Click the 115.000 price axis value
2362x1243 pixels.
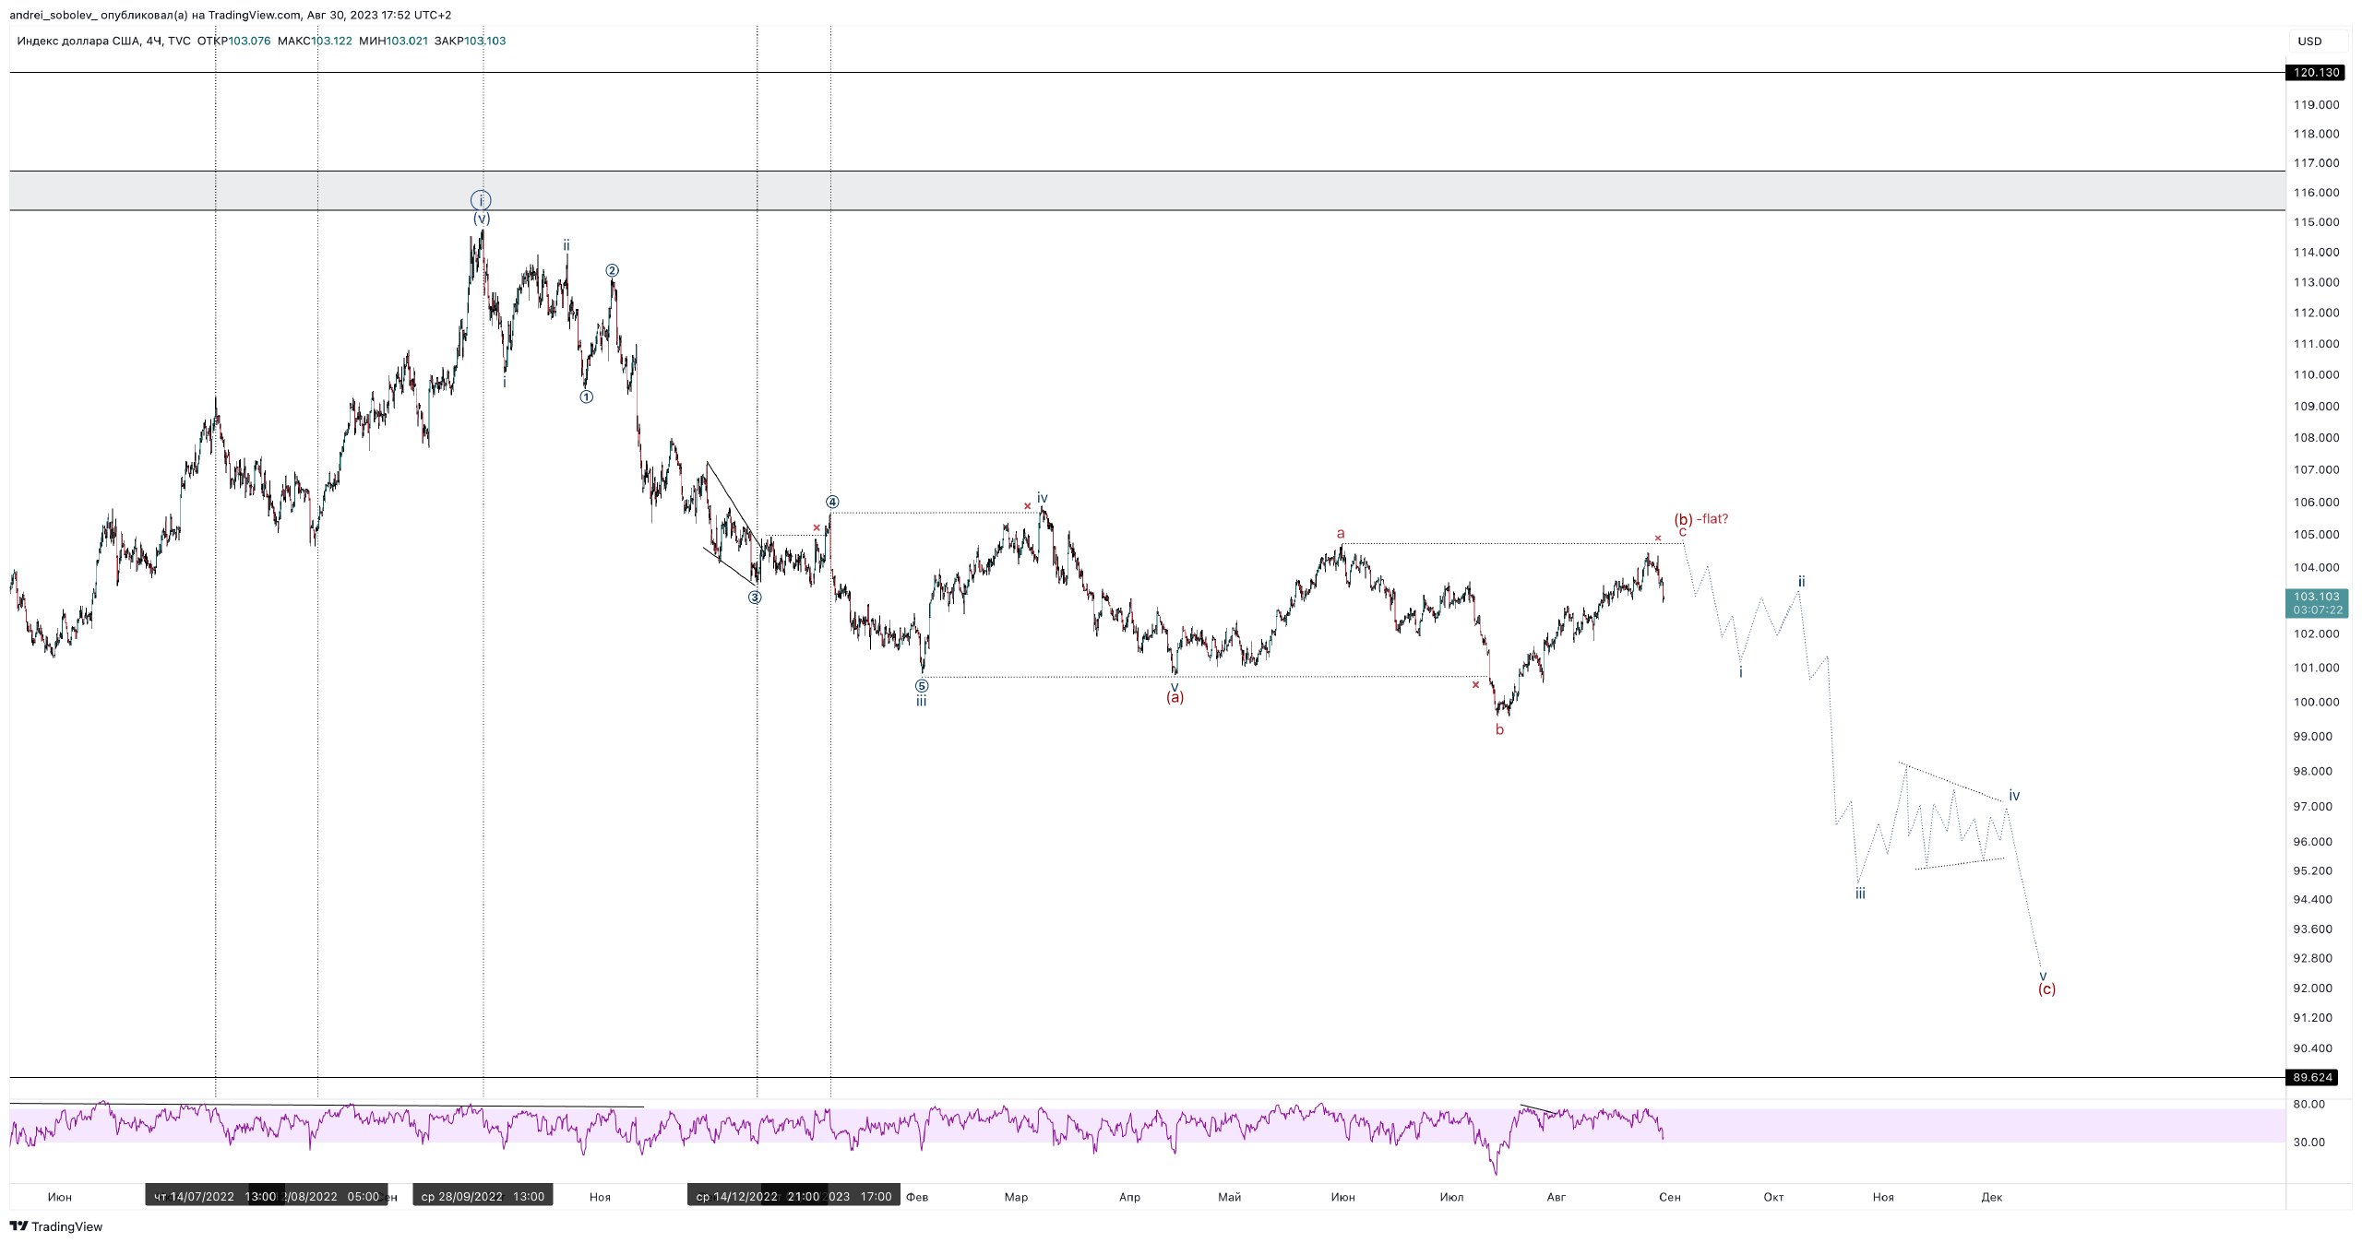click(2316, 222)
